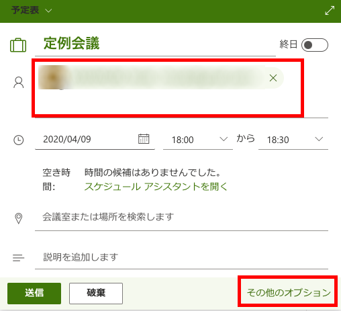Click the 破棄 discard button
Viewport: 341px width, 311px height.
pyautogui.click(x=96, y=294)
